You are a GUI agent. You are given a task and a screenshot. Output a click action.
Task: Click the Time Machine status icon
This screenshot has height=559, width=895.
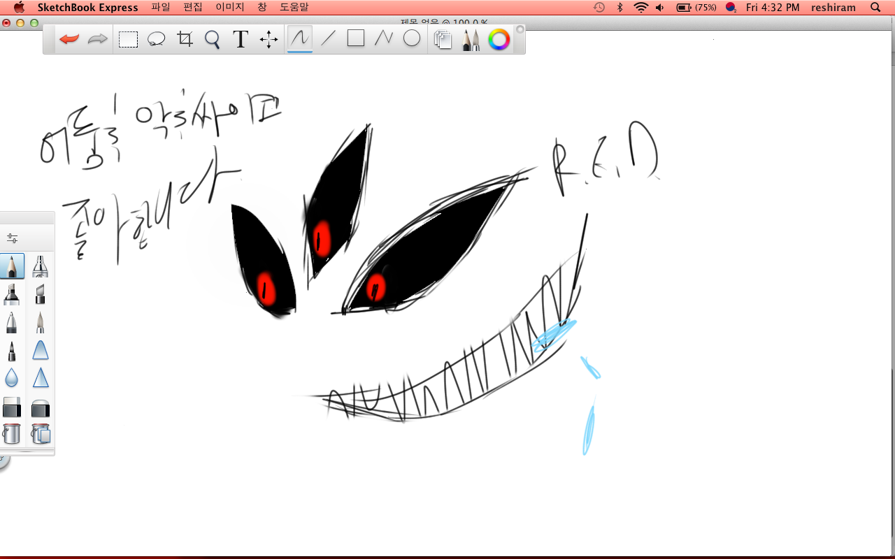pos(599,8)
